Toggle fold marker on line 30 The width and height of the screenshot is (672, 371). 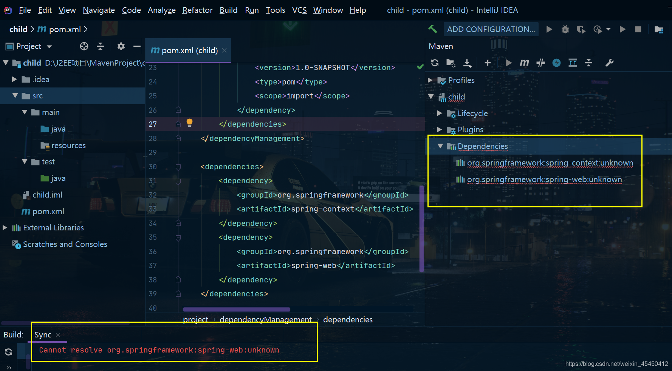click(178, 167)
